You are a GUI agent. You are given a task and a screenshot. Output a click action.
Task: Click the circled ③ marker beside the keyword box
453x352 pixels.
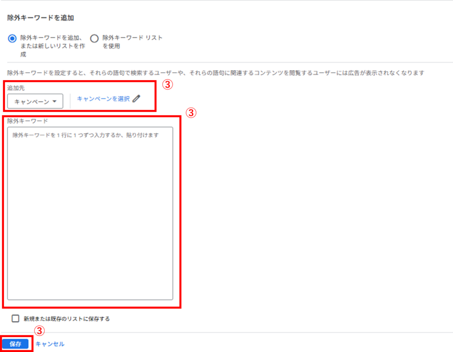click(191, 113)
